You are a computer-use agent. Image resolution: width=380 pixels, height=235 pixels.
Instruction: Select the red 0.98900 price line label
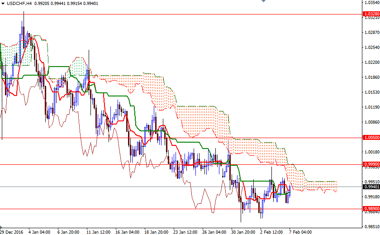point(371,209)
